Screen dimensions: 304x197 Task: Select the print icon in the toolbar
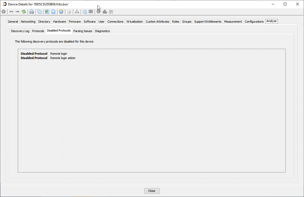(32, 12)
